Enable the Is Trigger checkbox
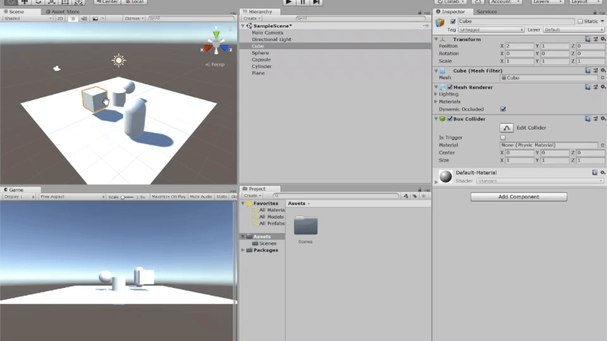The height and width of the screenshot is (341, 607). pyautogui.click(x=503, y=137)
